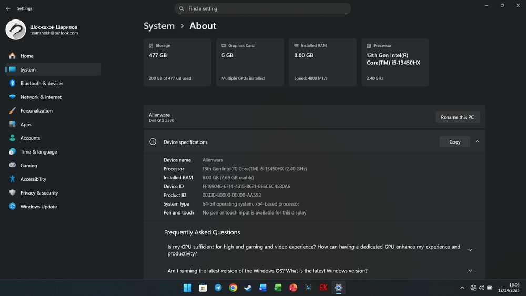Viewport: 526px width, 296px height.
Task: Click the Find a setting search box
Action: [262, 8]
